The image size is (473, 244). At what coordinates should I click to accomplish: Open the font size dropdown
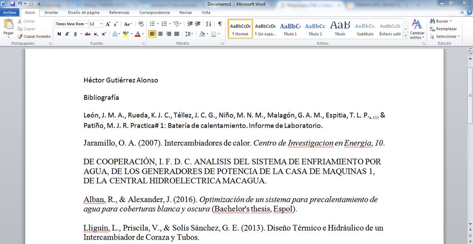[101, 24]
